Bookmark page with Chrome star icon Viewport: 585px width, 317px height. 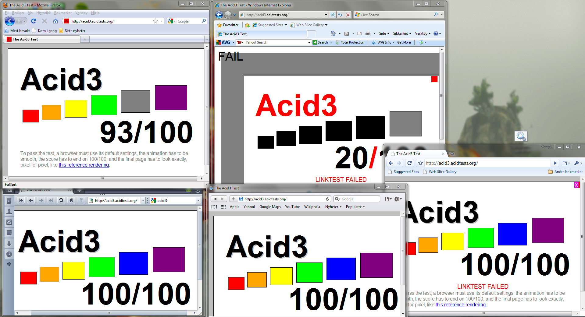point(420,163)
